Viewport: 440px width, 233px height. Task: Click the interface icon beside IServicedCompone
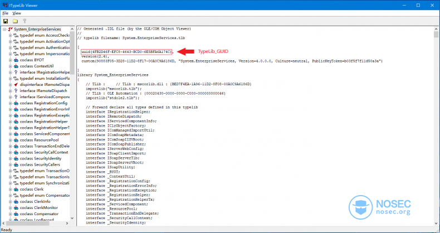point(16,97)
